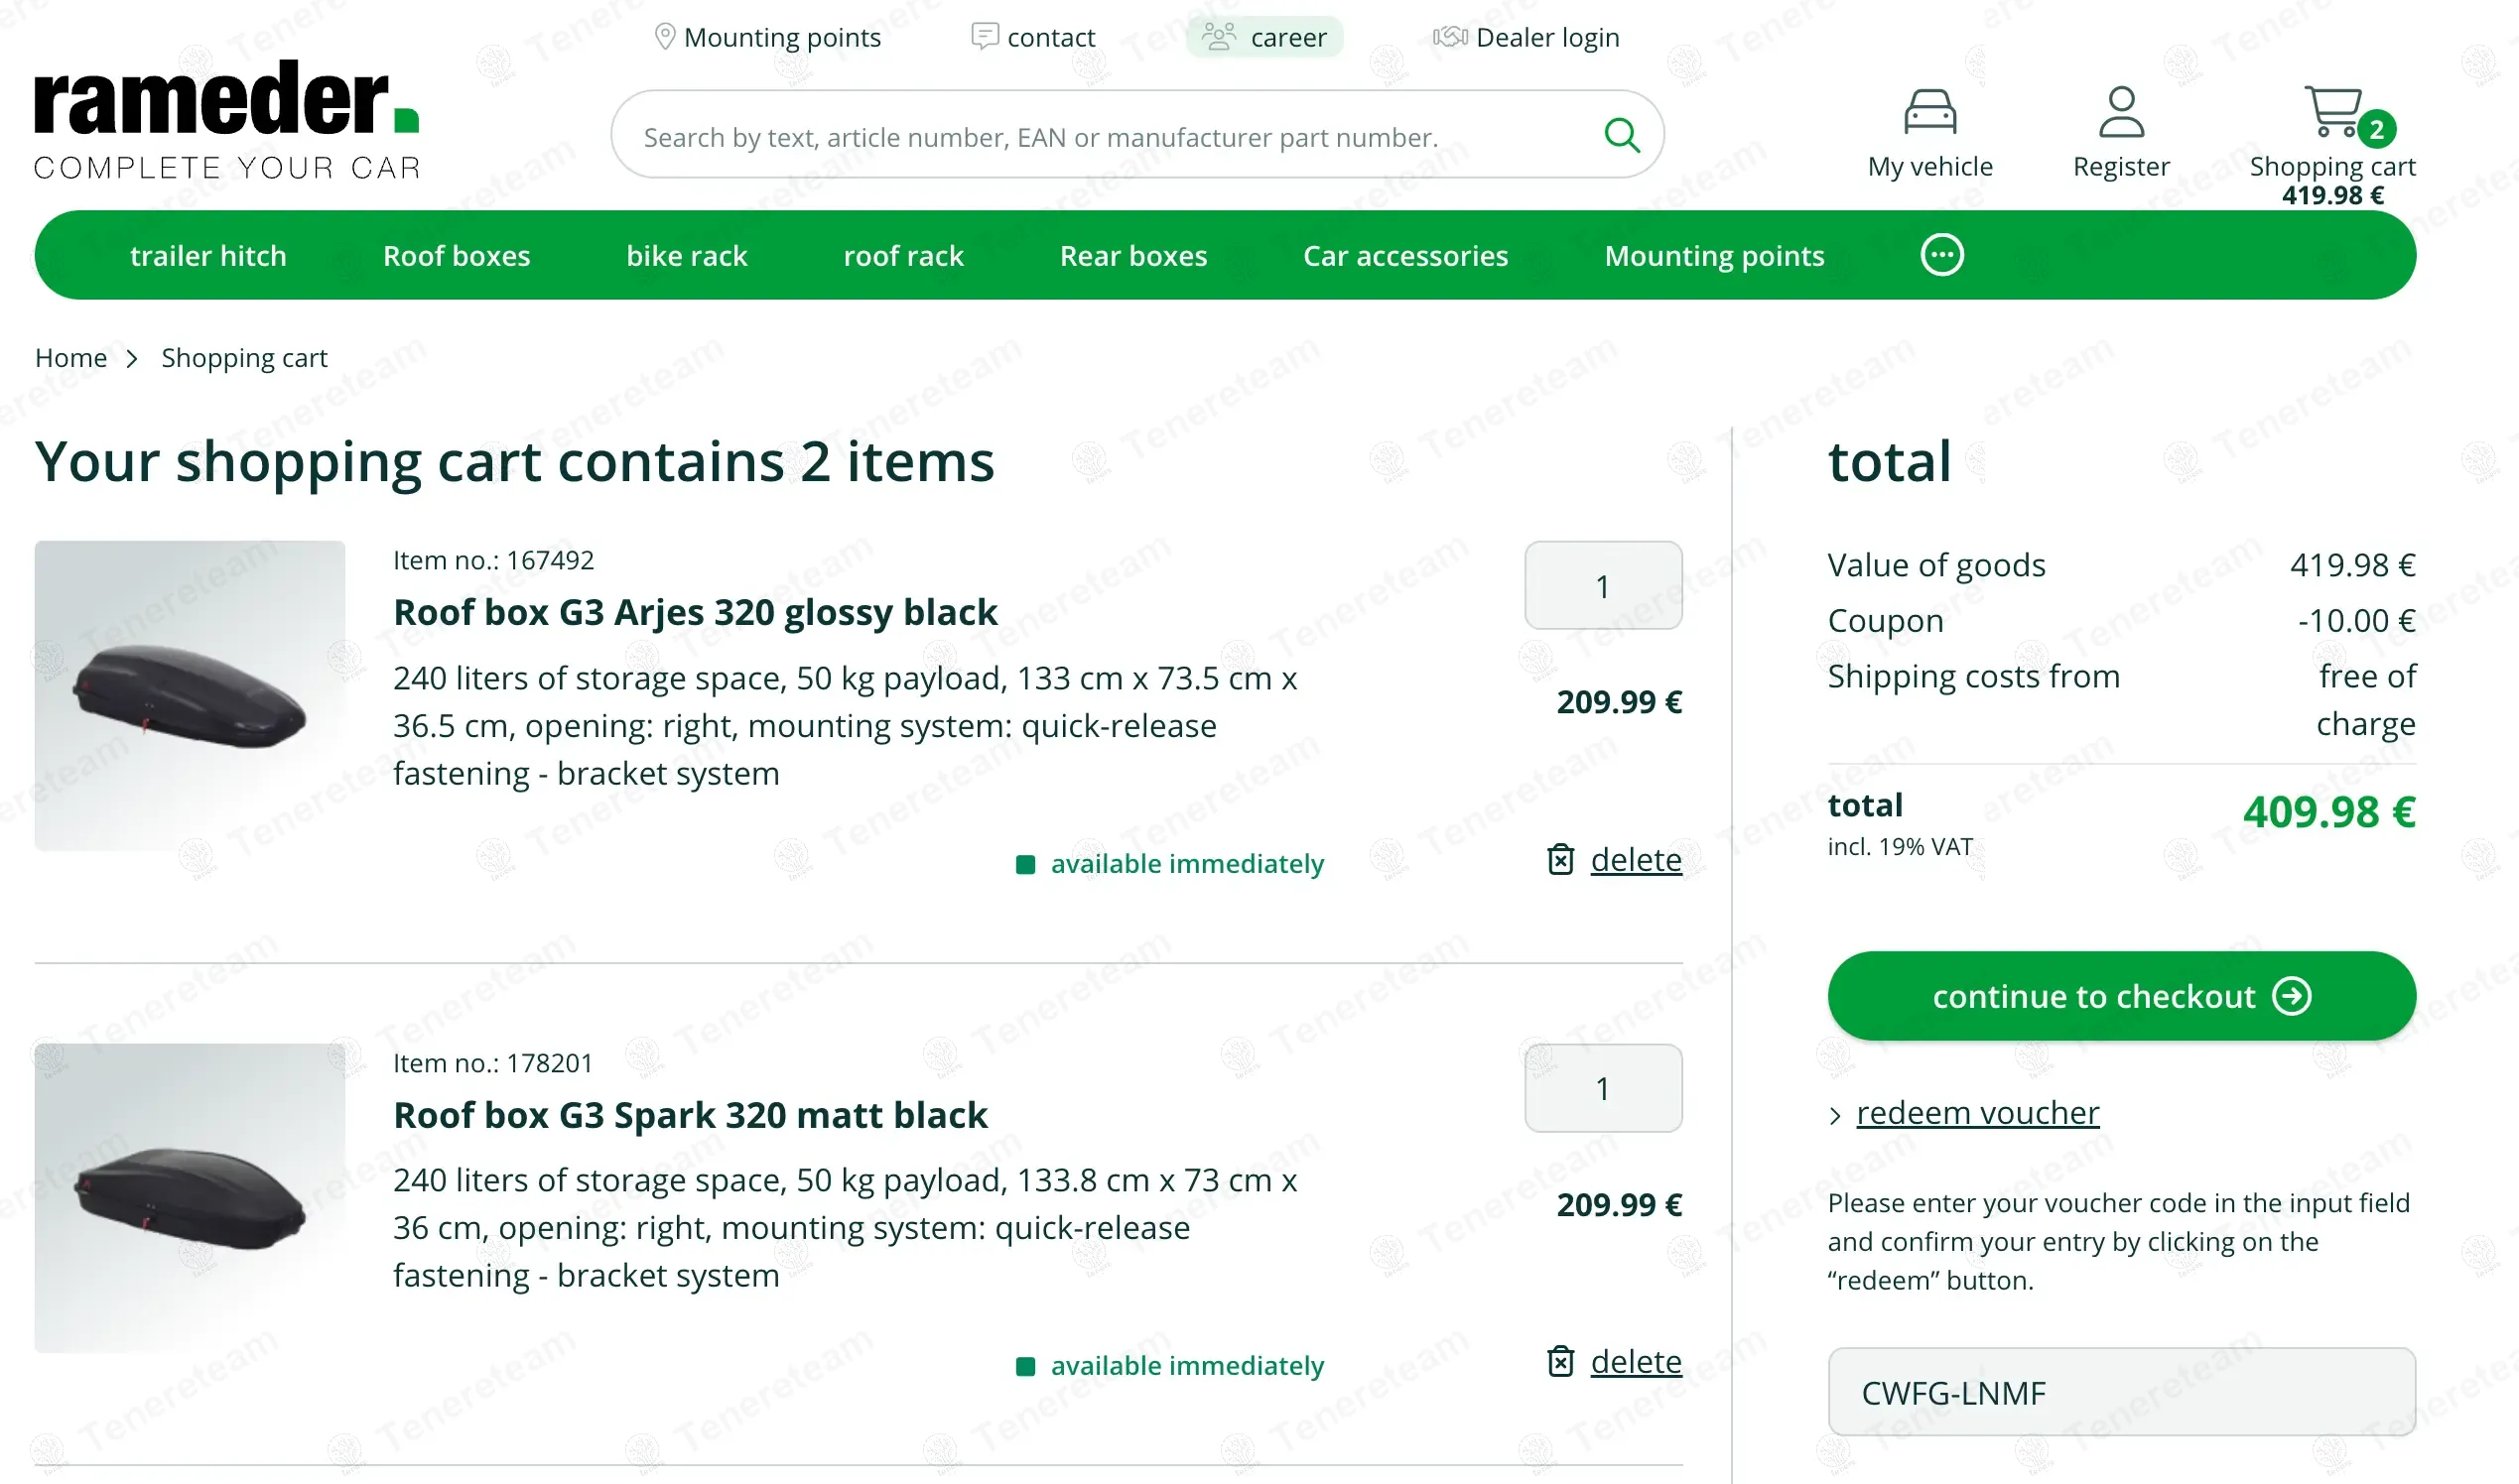This screenshot has height=1484, width=2519.
Task: Click Item no.: 167492 text
Action: click(493, 560)
